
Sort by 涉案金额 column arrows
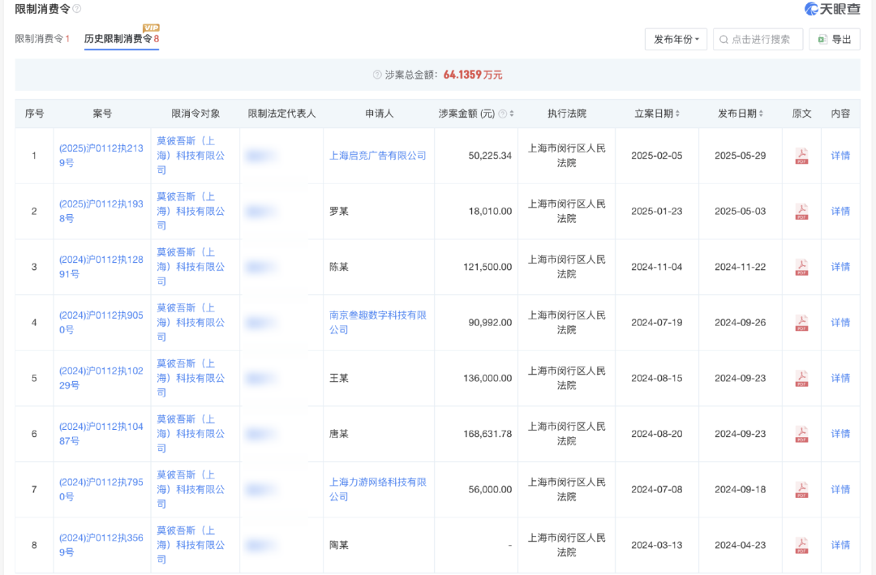(512, 114)
